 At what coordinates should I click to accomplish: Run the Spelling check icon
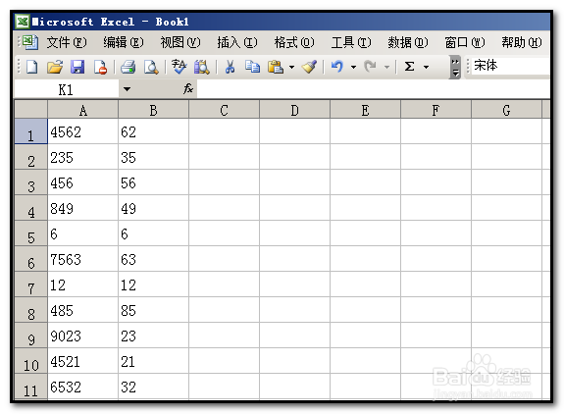pos(179,67)
